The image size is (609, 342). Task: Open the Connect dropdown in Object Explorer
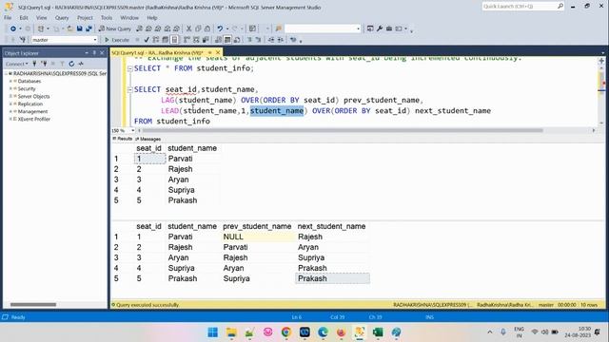pyautogui.click(x=17, y=64)
